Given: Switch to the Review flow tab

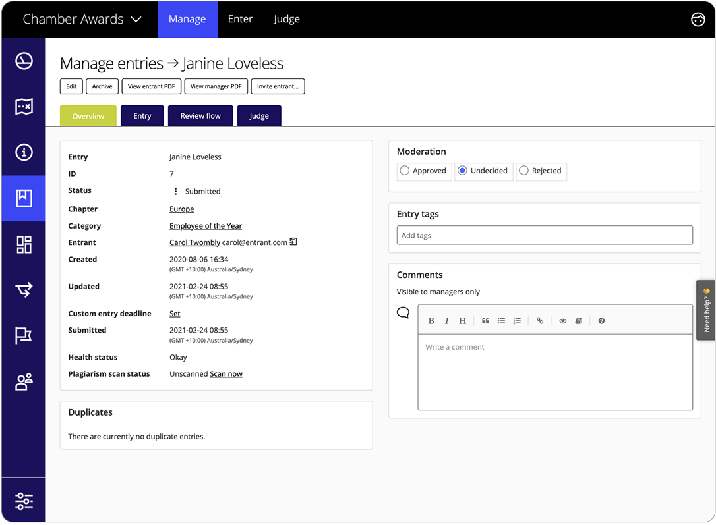Looking at the screenshot, I should [x=200, y=115].
